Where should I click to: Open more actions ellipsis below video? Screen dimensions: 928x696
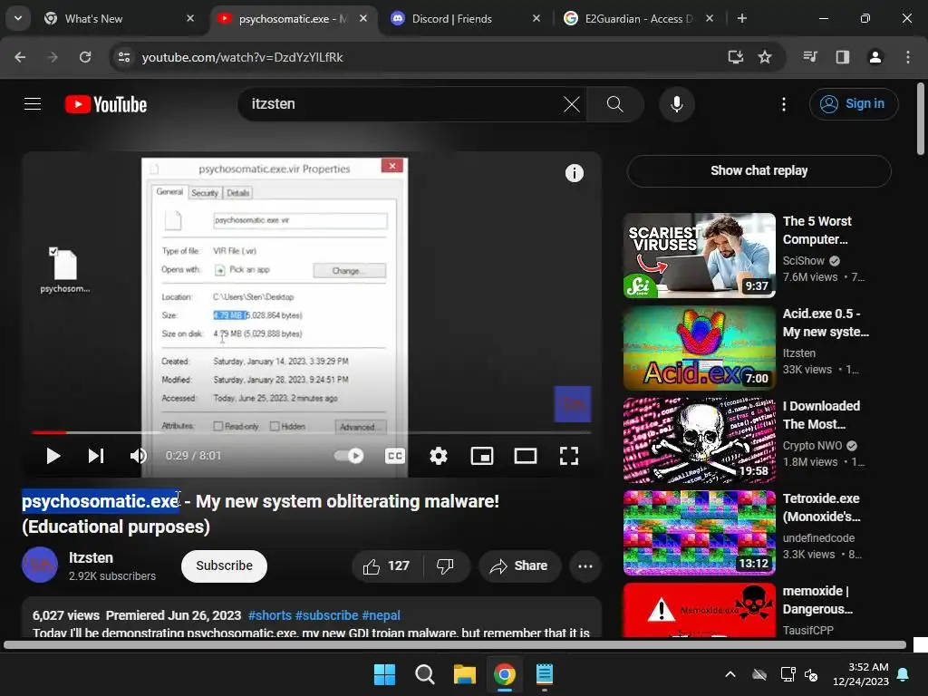click(x=585, y=565)
